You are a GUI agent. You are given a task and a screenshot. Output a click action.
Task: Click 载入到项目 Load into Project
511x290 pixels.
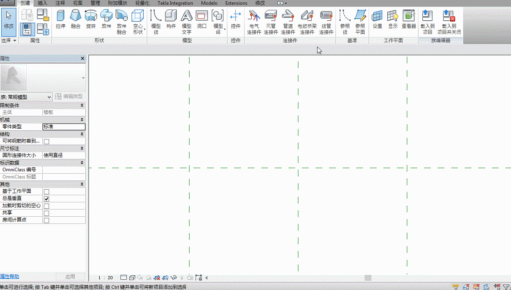[x=427, y=22]
